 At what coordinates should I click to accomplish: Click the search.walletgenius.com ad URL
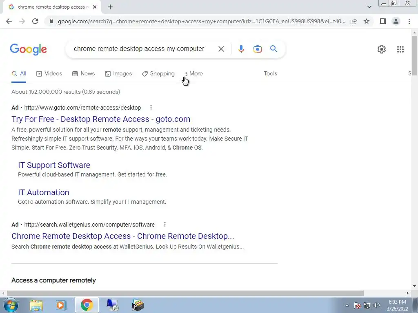click(x=89, y=225)
